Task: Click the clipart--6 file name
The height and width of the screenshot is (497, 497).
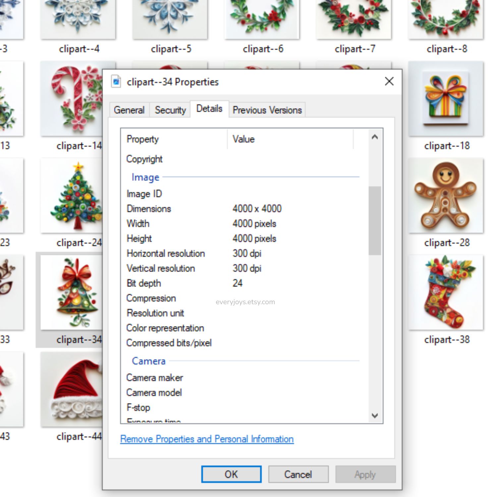Action: (x=263, y=49)
